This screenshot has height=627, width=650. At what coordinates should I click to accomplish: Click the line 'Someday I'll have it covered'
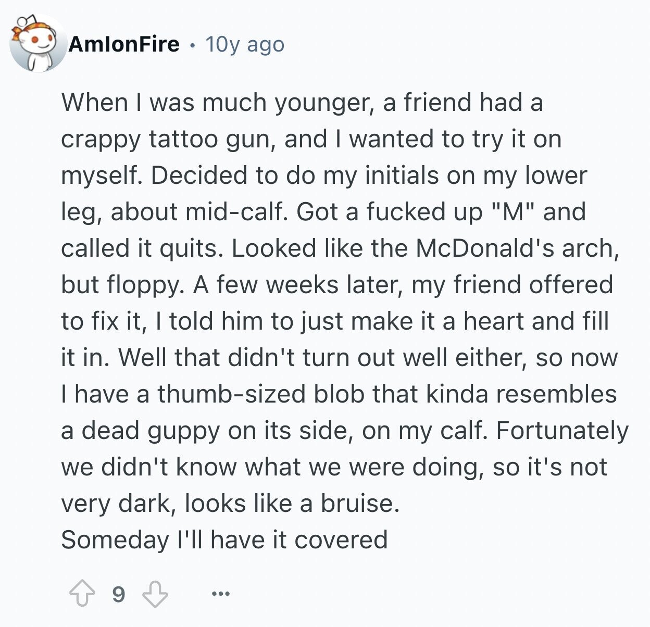224,540
